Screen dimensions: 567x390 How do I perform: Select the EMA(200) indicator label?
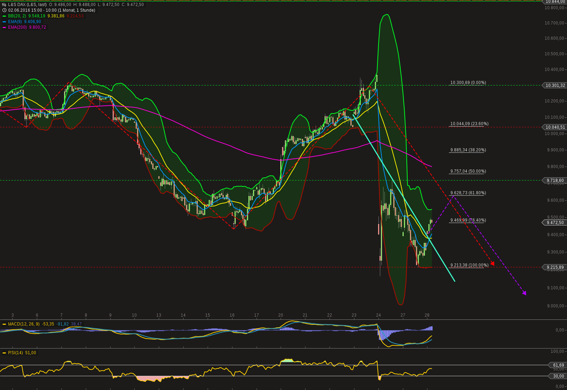pos(17,27)
